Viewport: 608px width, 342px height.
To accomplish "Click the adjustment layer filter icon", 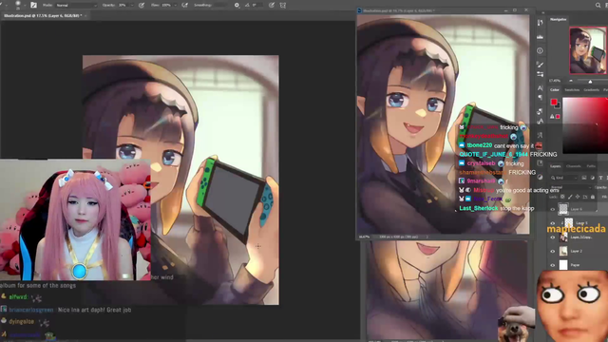I will pos(593,178).
